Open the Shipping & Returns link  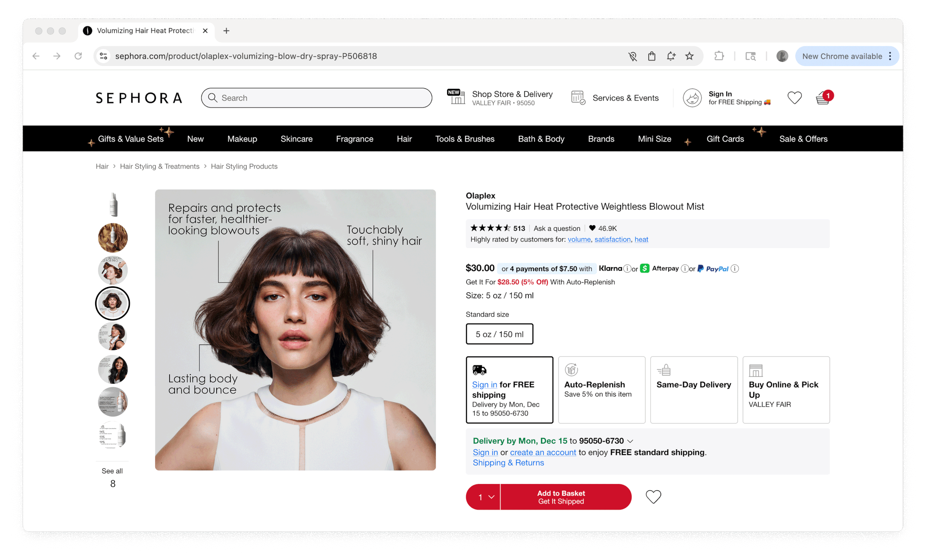coord(508,463)
